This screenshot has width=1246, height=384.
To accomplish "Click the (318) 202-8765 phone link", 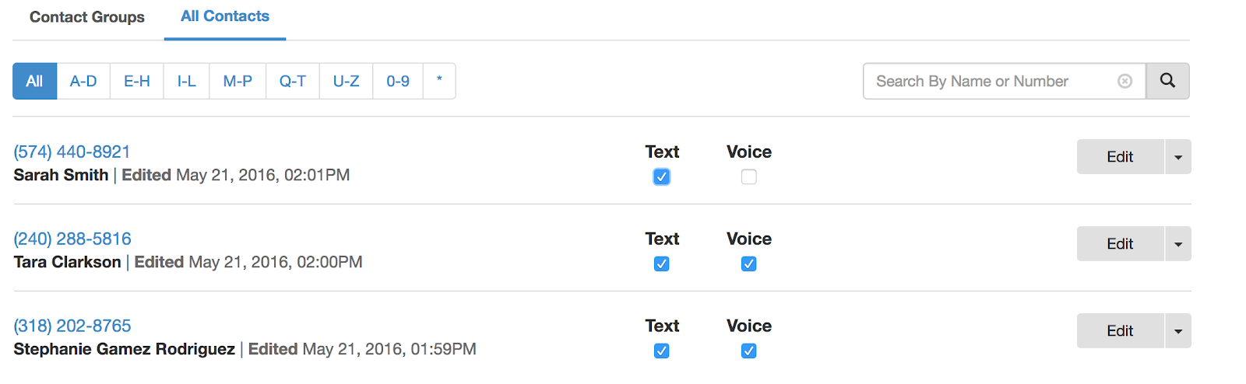I will [x=72, y=326].
